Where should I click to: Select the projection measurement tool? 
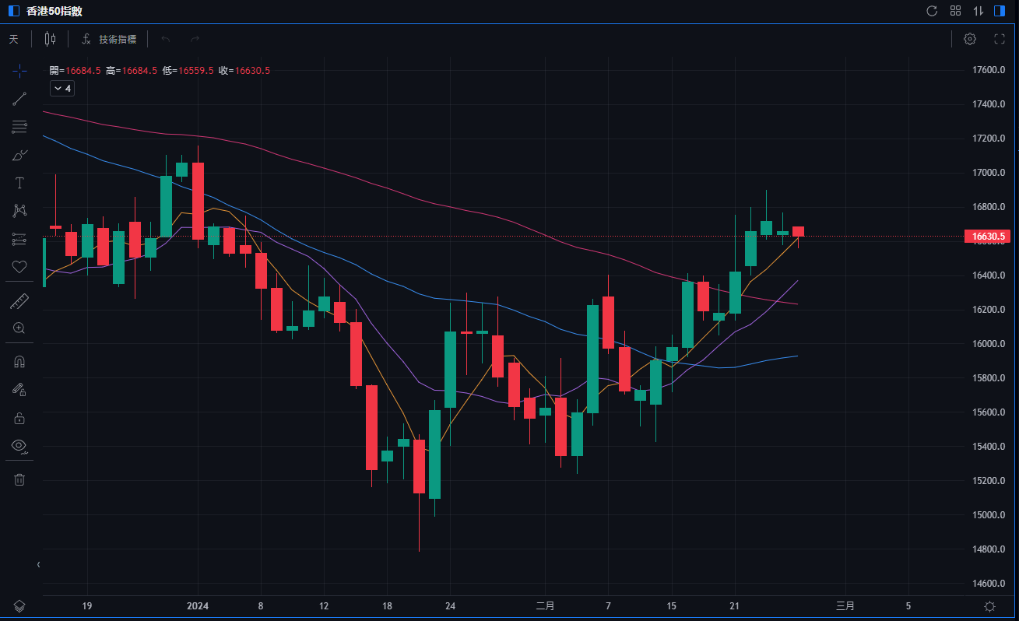(x=19, y=239)
